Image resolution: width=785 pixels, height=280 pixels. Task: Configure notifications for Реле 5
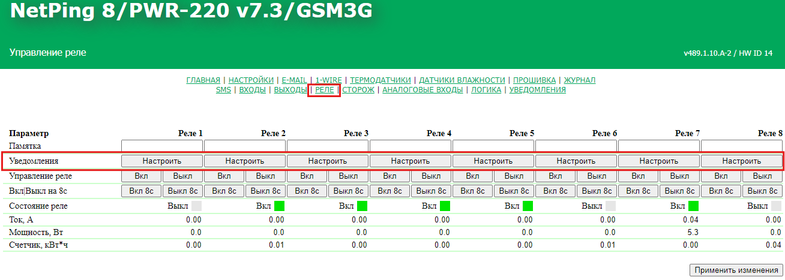(493, 161)
